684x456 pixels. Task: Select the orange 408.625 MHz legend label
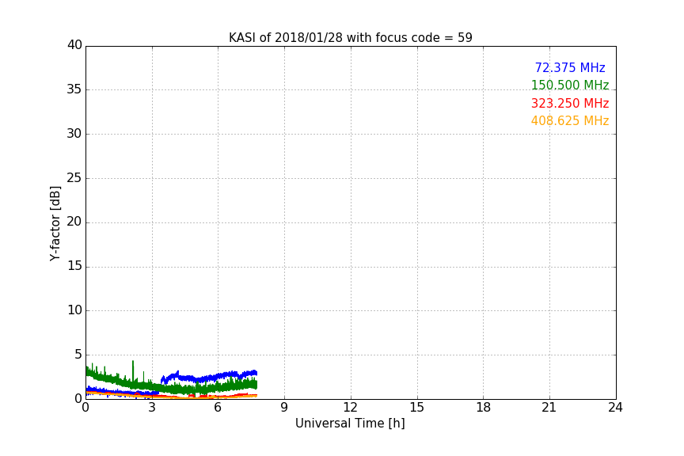point(570,121)
